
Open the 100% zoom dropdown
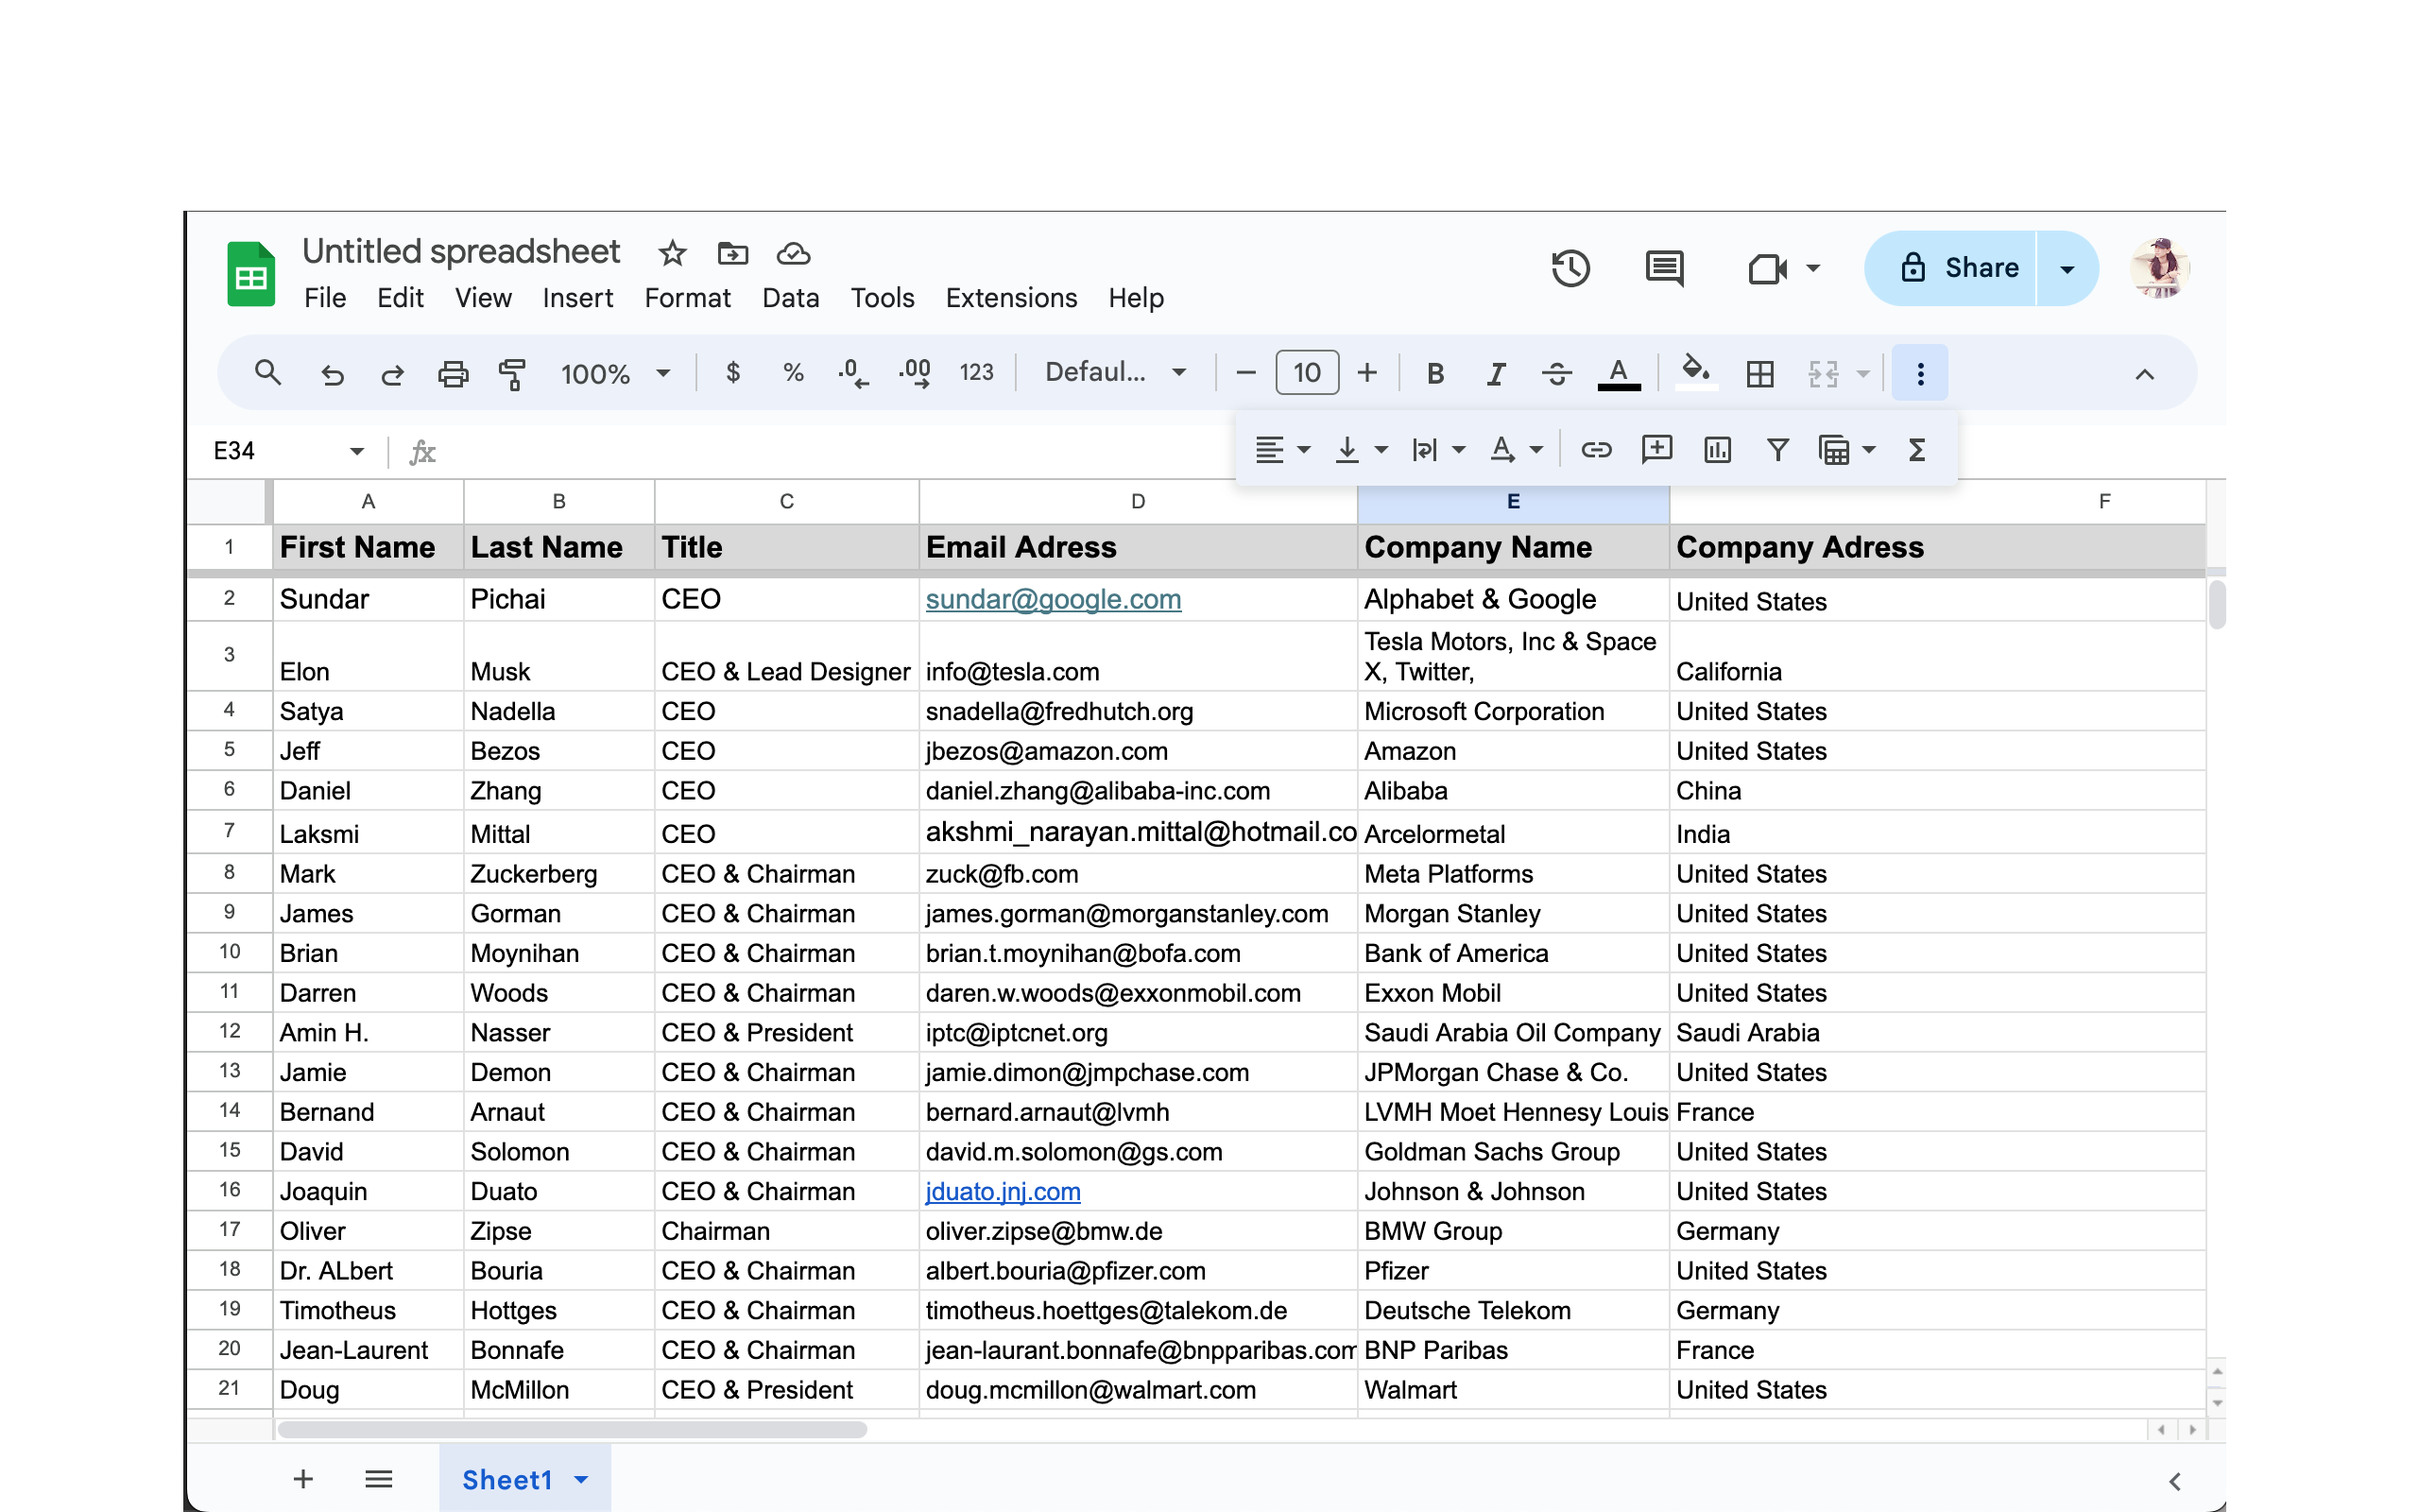(x=615, y=374)
